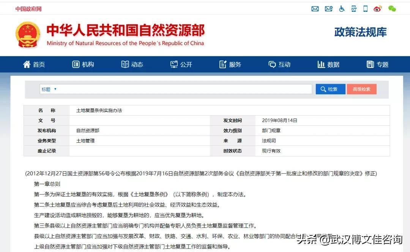Open the 公开 navigation item
This screenshot has height=252, width=410.
(x=181, y=64)
